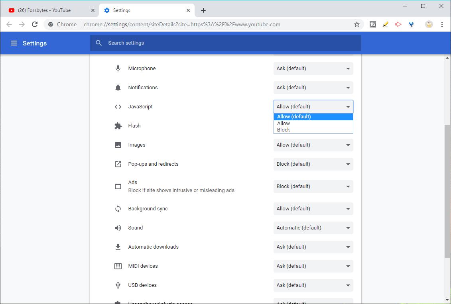Open Chrome's three-dot menu
The width and height of the screenshot is (451, 304).
coord(442,24)
